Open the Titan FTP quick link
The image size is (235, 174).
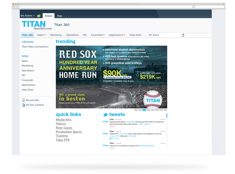tap(63, 140)
